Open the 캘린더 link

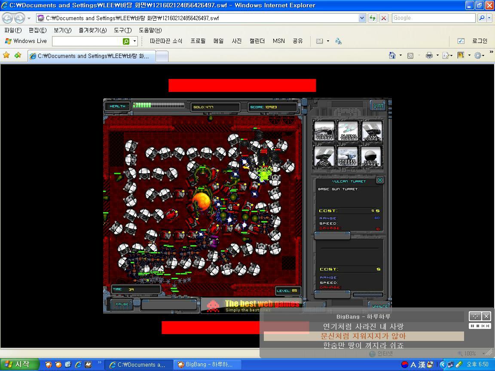(x=257, y=41)
